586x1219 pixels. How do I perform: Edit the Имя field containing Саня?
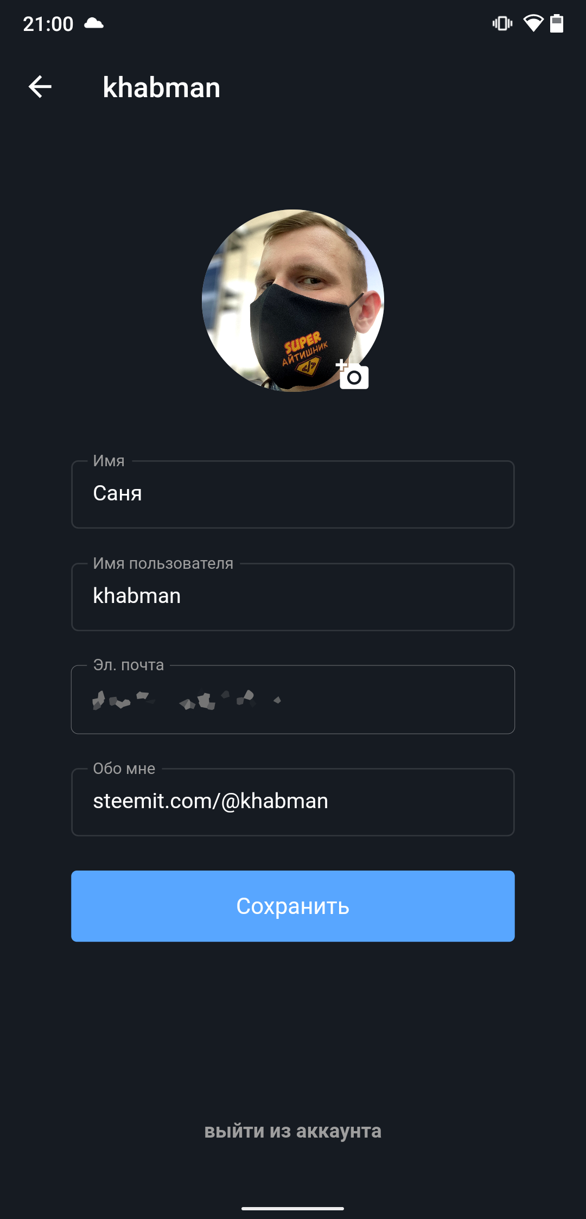click(x=293, y=494)
